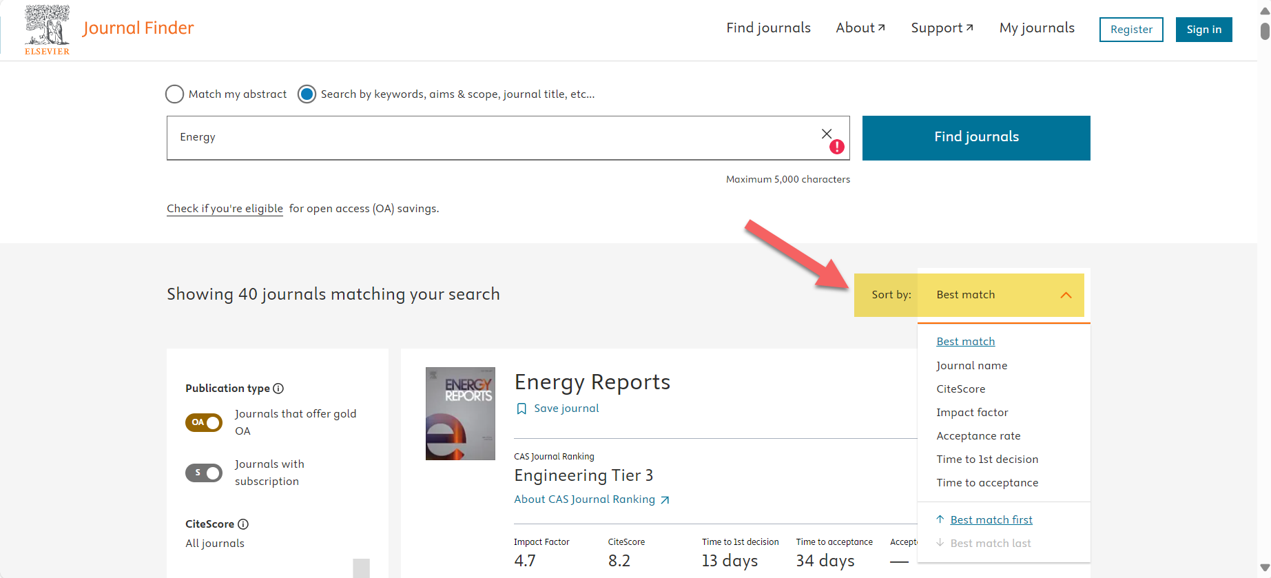Click the All journals CiteScore text
Viewport: 1271px width, 578px height.
tap(215, 544)
